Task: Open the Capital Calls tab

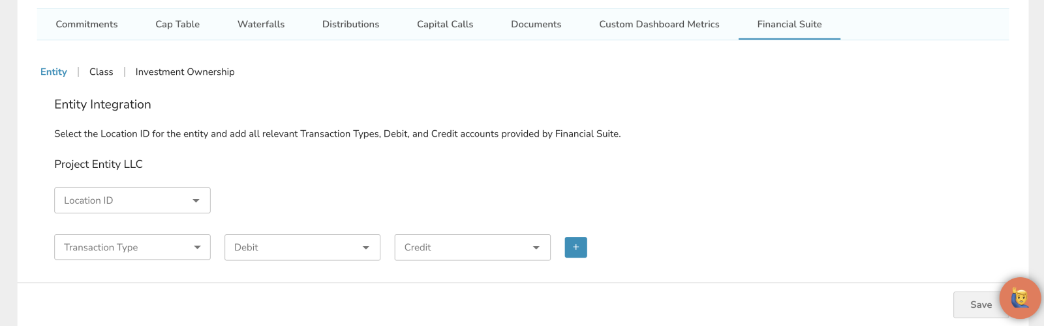Action: coord(445,24)
